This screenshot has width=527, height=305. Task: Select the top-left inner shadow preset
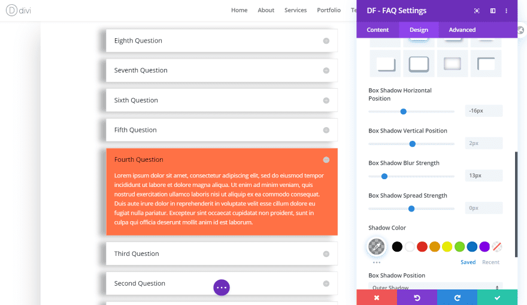(486, 64)
